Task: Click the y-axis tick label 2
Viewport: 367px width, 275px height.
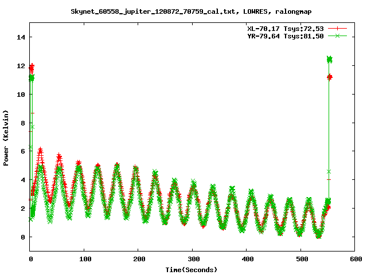Action: pos(23,209)
